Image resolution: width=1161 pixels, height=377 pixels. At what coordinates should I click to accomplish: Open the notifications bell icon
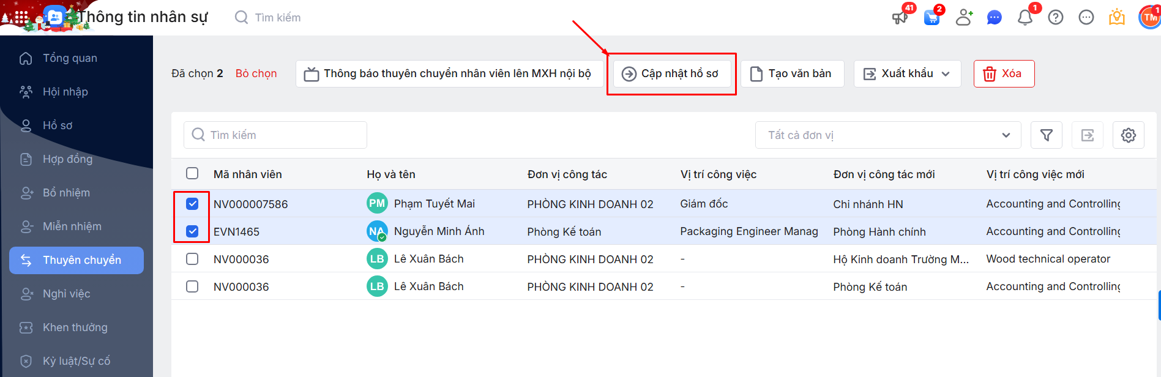click(x=1025, y=18)
